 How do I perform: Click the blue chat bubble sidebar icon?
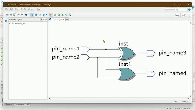click(x=6, y=21)
